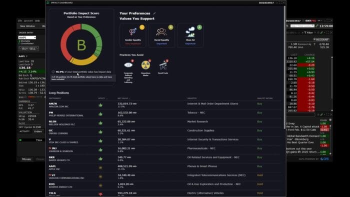Select the AMZN Amazon.com Inc position row
Image resolution: width=350 pixels, height=197 pixels.
164,105
